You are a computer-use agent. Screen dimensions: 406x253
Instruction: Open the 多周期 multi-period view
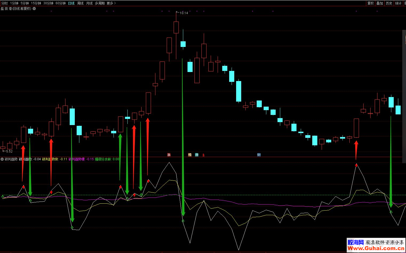(x=100, y=3)
